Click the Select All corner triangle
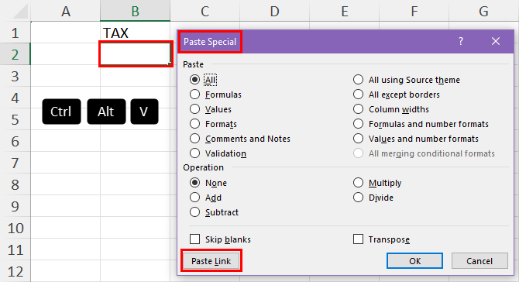 tap(20, 12)
